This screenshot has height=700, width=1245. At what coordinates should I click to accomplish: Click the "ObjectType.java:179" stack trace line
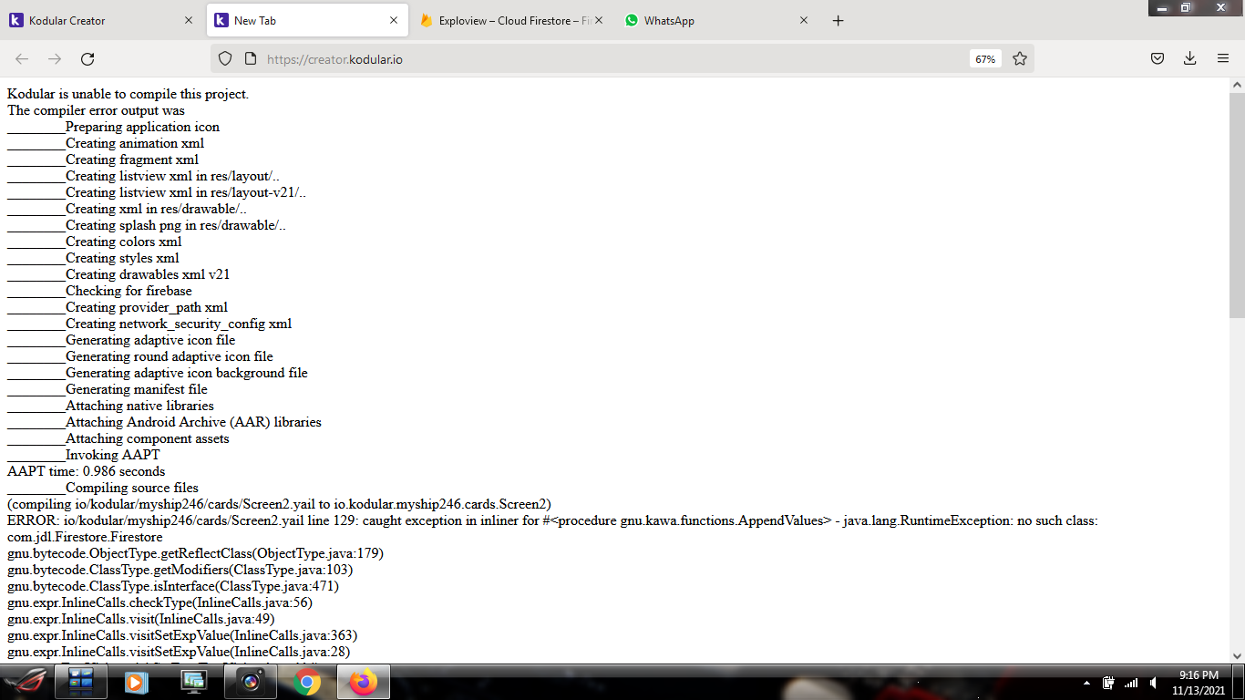click(195, 553)
